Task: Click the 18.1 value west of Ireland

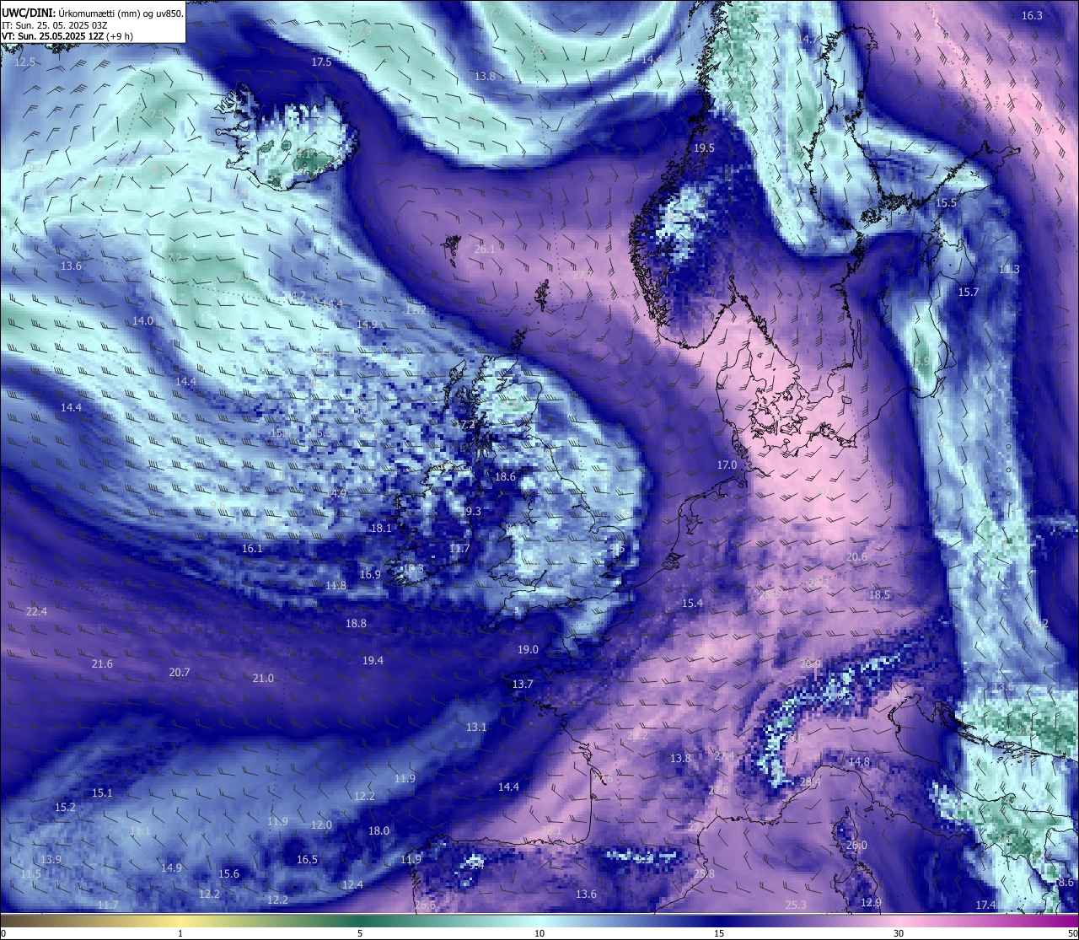Action: [x=381, y=529]
